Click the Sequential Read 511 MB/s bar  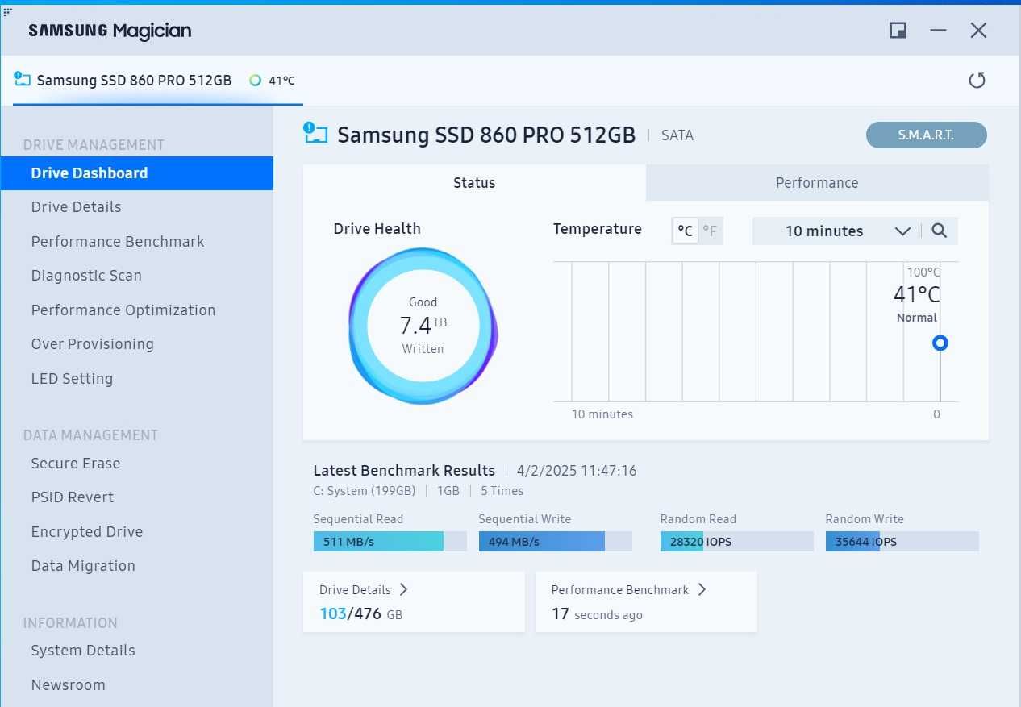coord(390,542)
